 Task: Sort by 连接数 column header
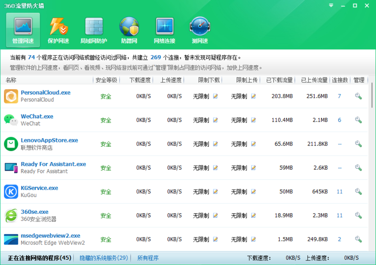340,80
